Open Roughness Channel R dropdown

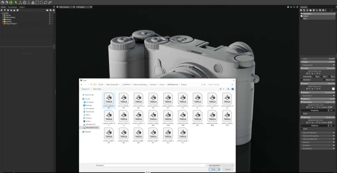330,107
